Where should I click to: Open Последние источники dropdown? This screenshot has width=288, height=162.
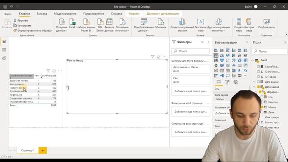tap(122, 29)
